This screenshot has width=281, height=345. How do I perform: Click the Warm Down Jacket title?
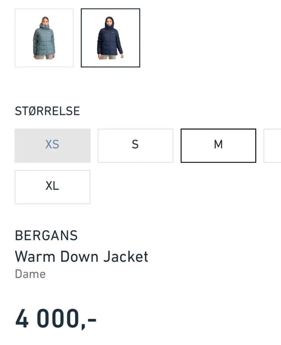81,257
